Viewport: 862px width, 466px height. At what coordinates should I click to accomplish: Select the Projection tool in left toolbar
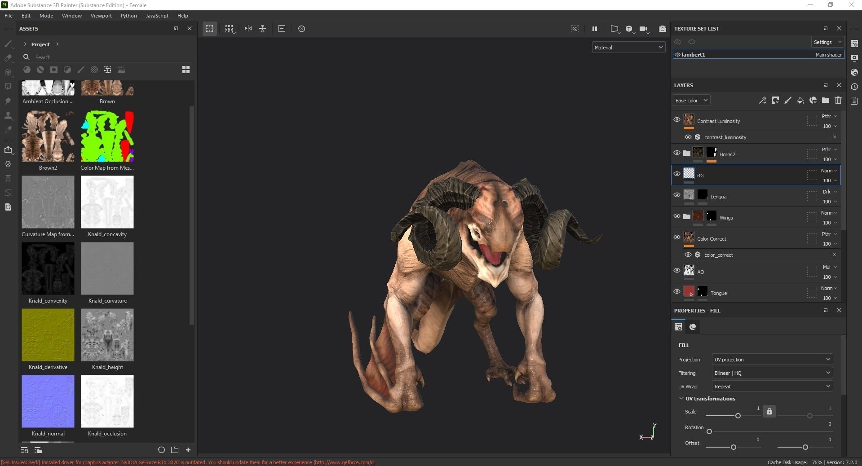8,72
